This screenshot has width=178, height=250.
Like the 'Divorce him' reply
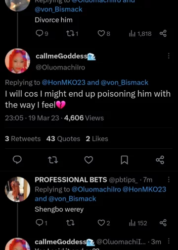click(104, 34)
